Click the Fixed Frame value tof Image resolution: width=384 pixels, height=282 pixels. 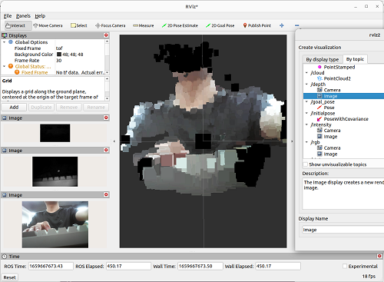point(59,48)
